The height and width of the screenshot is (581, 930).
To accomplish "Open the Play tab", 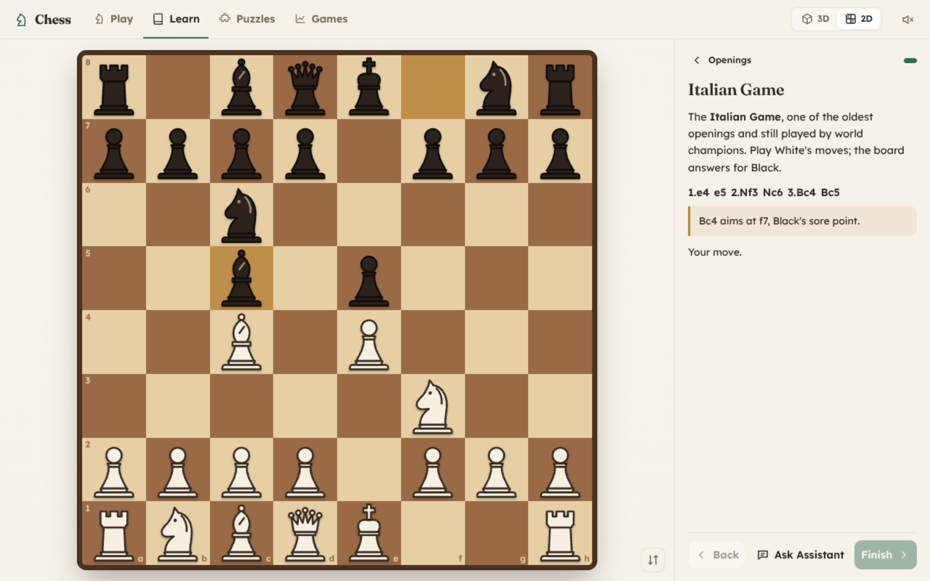I will 114,19.
